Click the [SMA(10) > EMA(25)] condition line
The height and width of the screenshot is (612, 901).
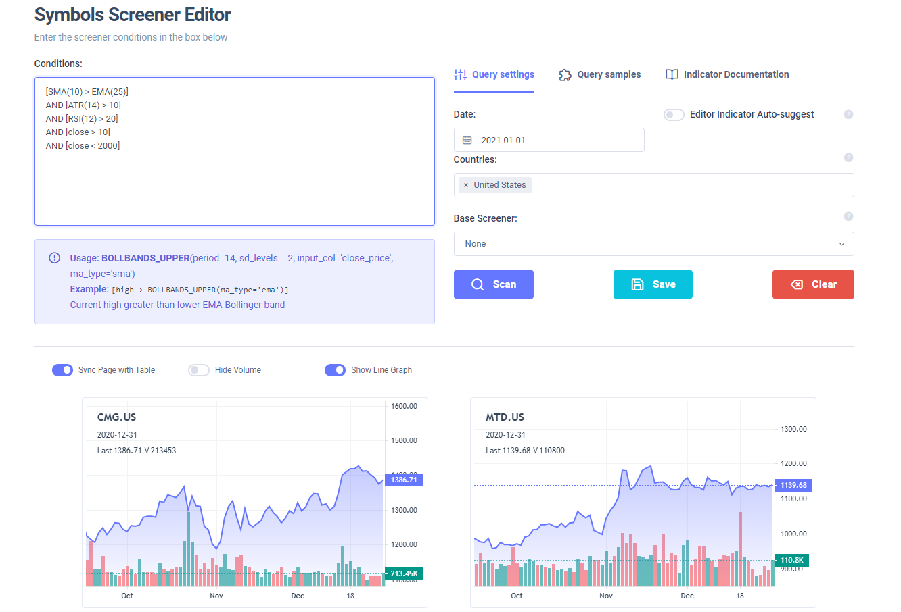point(87,91)
